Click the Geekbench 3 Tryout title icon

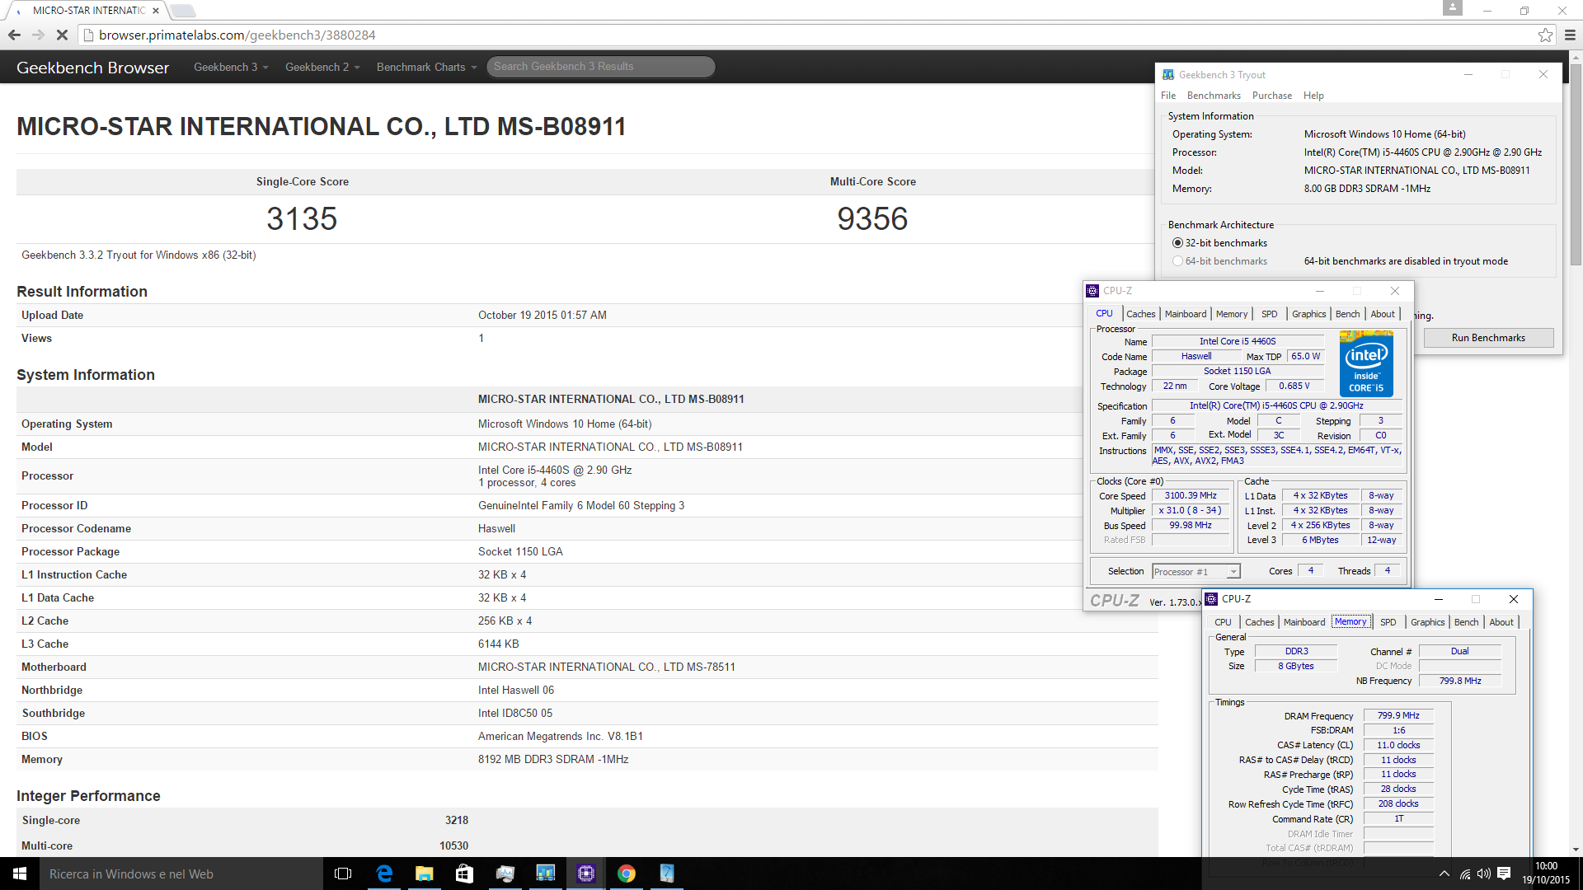(1167, 74)
